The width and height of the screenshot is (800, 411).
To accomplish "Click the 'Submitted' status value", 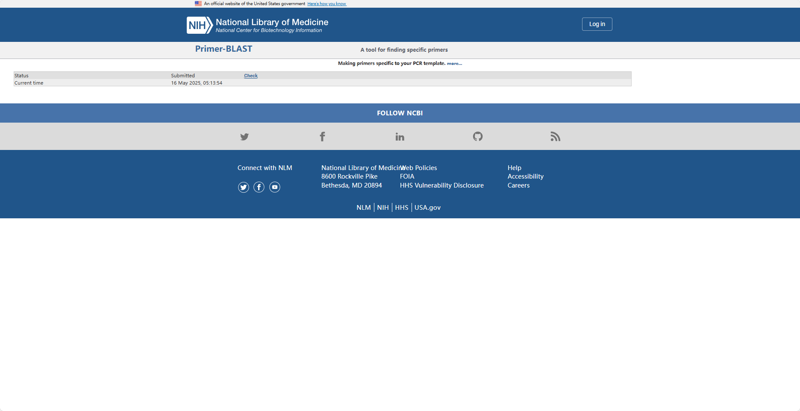I will coord(183,76).
